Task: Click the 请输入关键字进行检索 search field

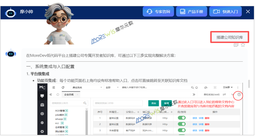Action: pyautogui.click(x=156, y=87)
